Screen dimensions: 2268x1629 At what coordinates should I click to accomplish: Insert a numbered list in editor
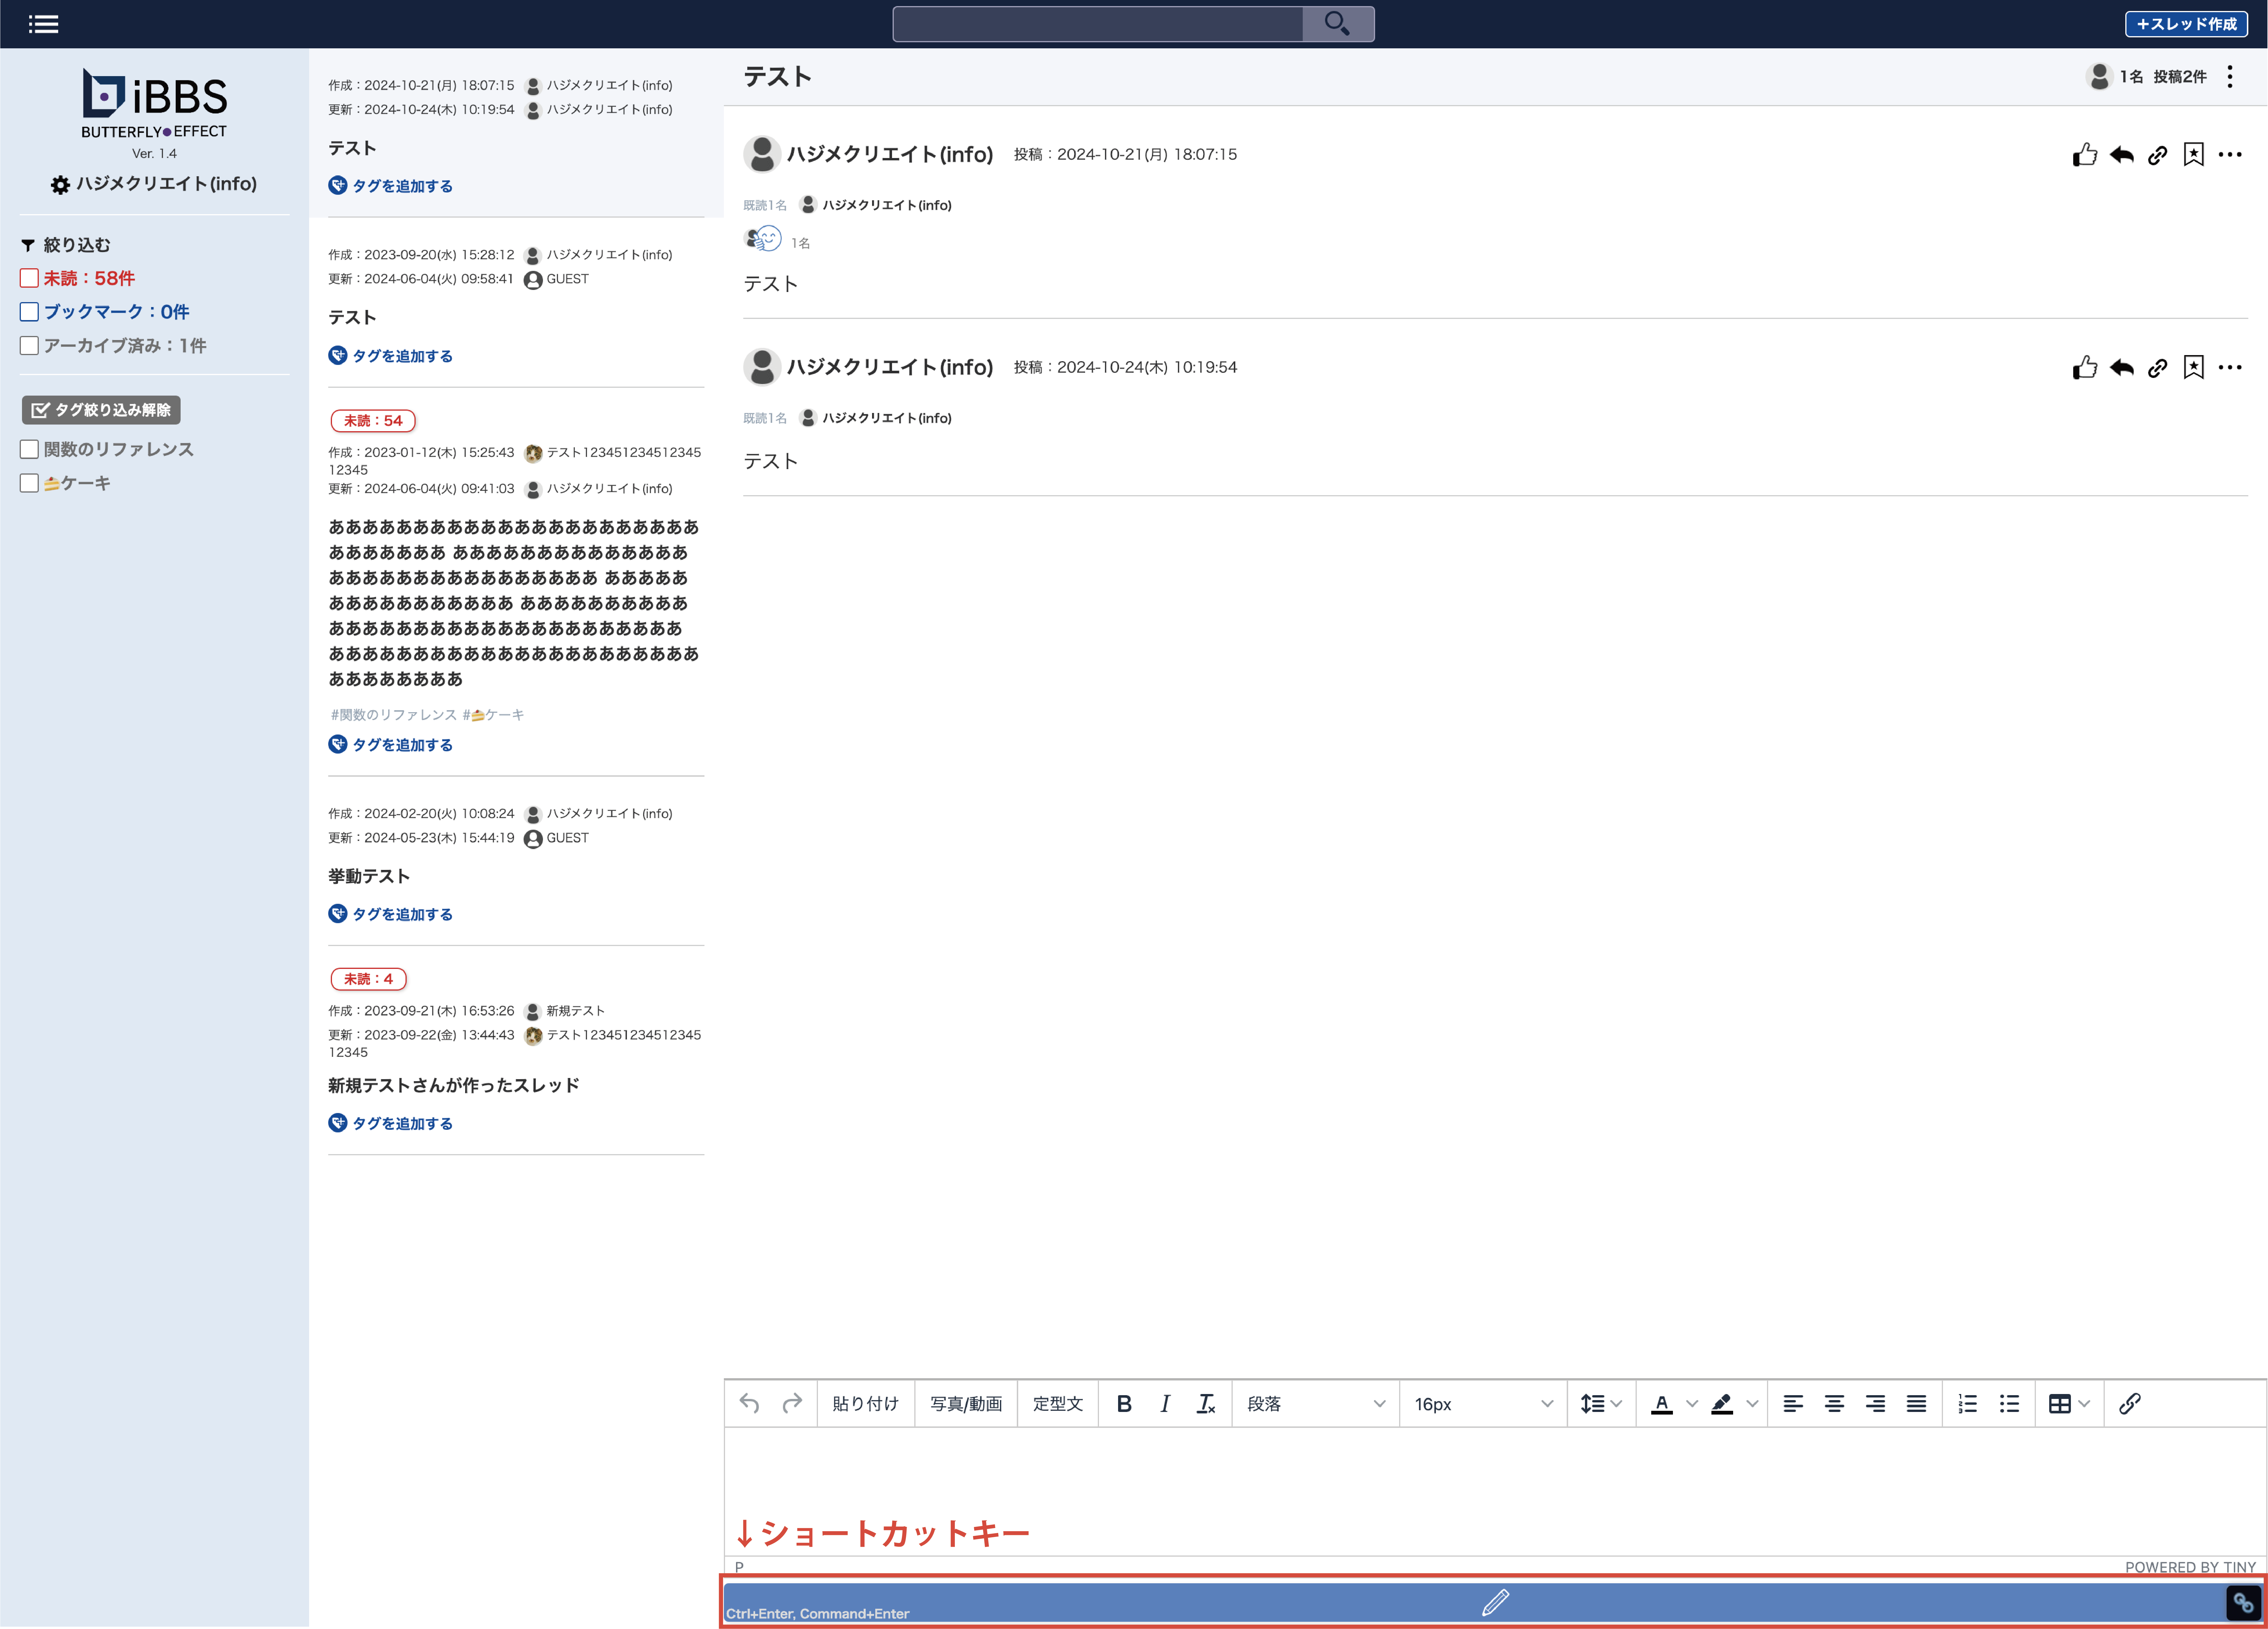1967,1403
